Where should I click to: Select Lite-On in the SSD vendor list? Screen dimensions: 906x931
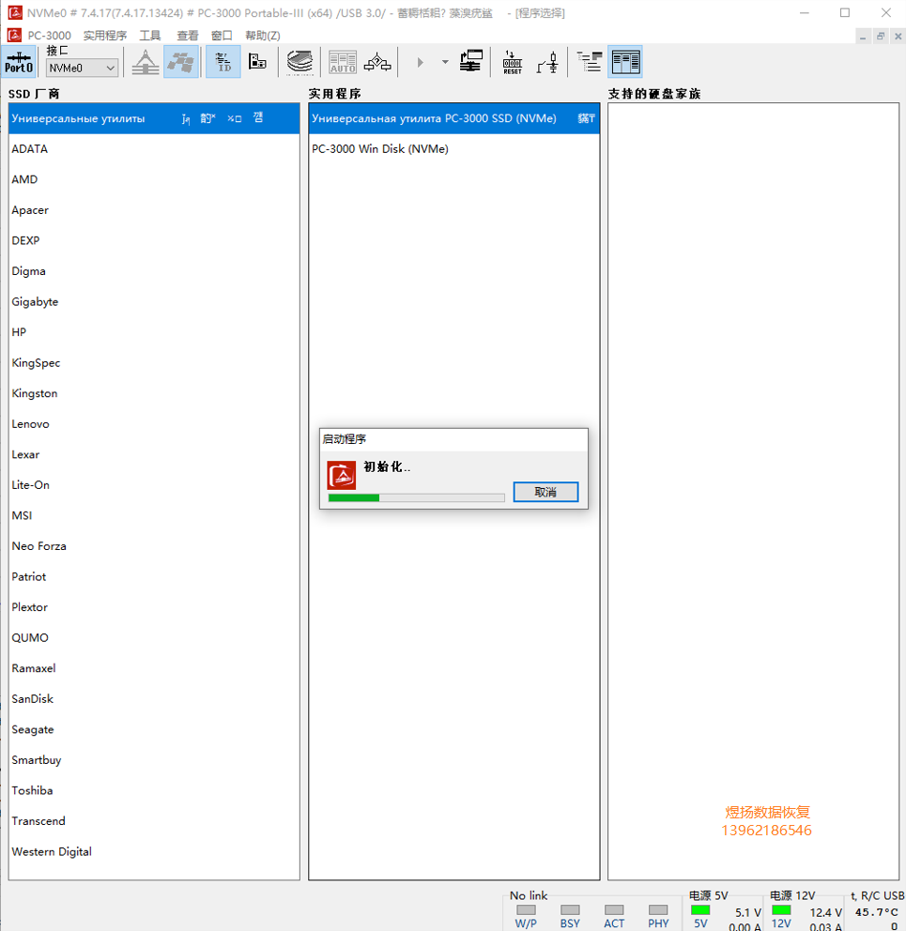155,485
